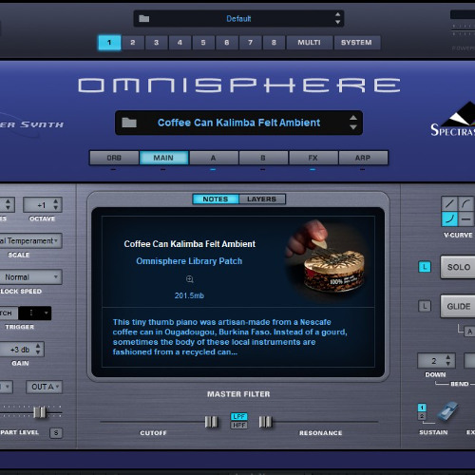This screenshot has width=475, height=475.
Task: Click the GLIDE button
Action: [458, 306]
